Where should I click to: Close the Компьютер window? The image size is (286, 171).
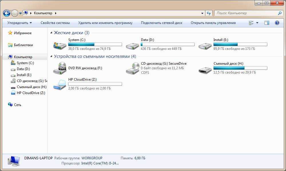277,3
